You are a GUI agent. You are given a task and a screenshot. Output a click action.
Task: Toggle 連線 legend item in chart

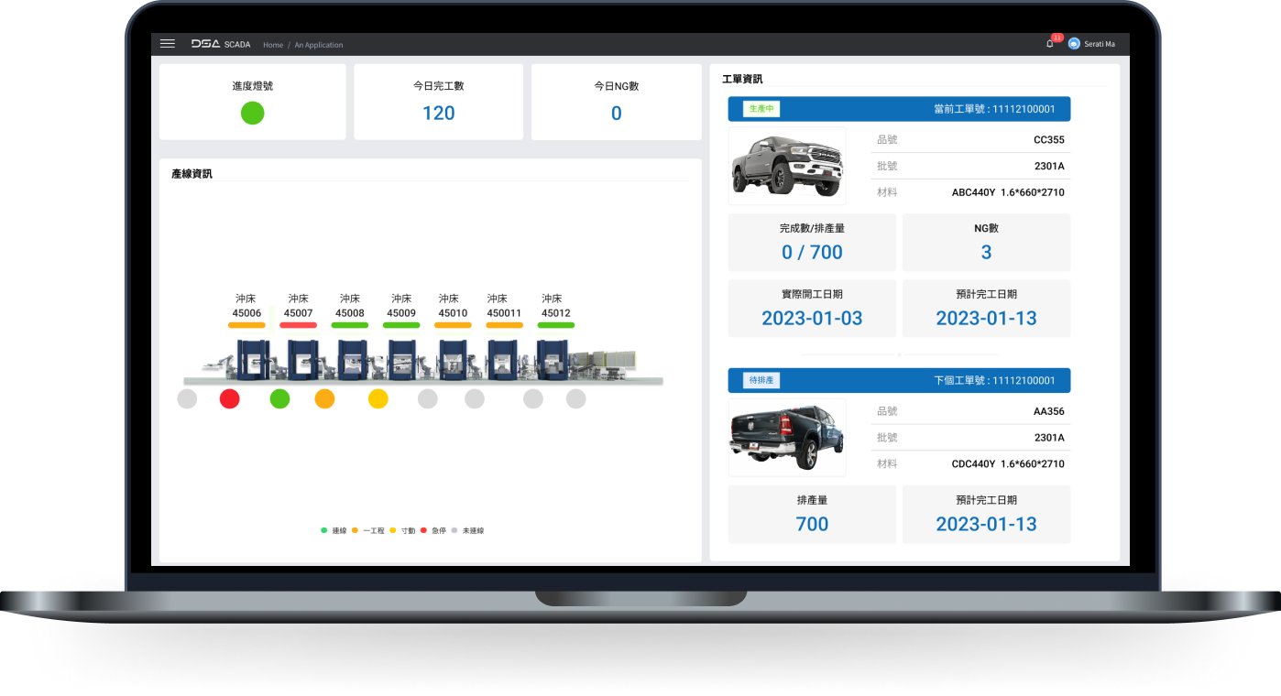point(334,530)
